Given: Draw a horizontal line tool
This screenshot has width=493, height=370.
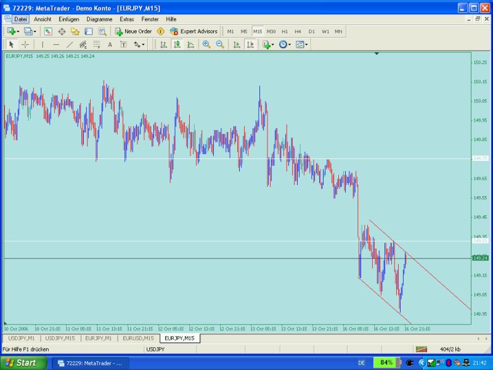Looking at the screenshot, I should pos(56,44).
